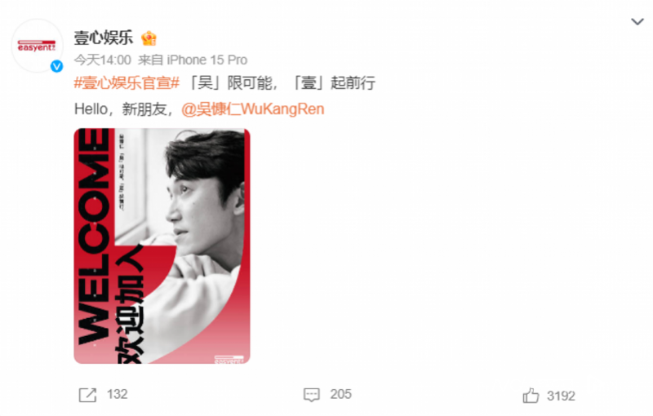The width and height of the screenshot is (653, 416).
Task: Open the @吴慷仁WuKangRen mention
Action: [x=253, y=109]
